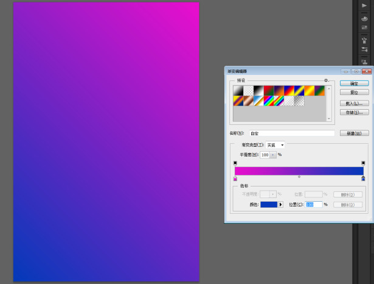The height and width of the screenshot is (284, 374).
Task: Open the blue stop color swatch
Action: 269,205
